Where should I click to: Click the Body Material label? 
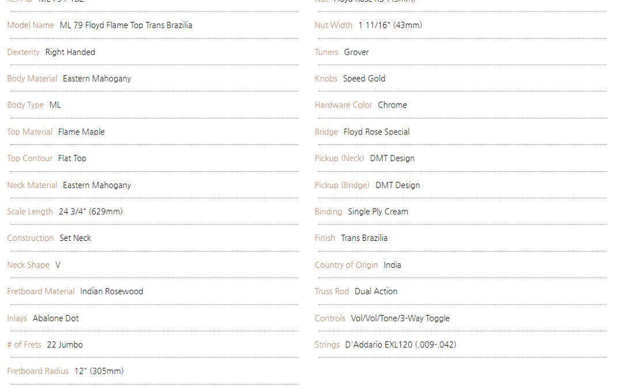click(x=32, y=79)
